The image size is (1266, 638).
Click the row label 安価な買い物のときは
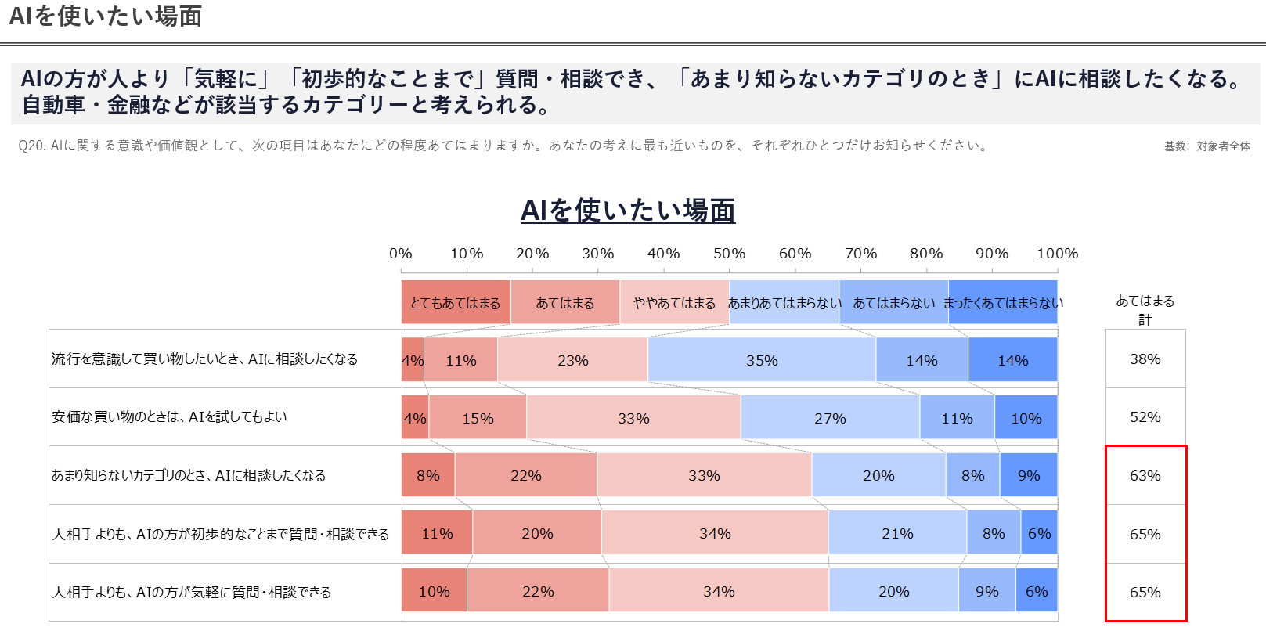[169, 417]
